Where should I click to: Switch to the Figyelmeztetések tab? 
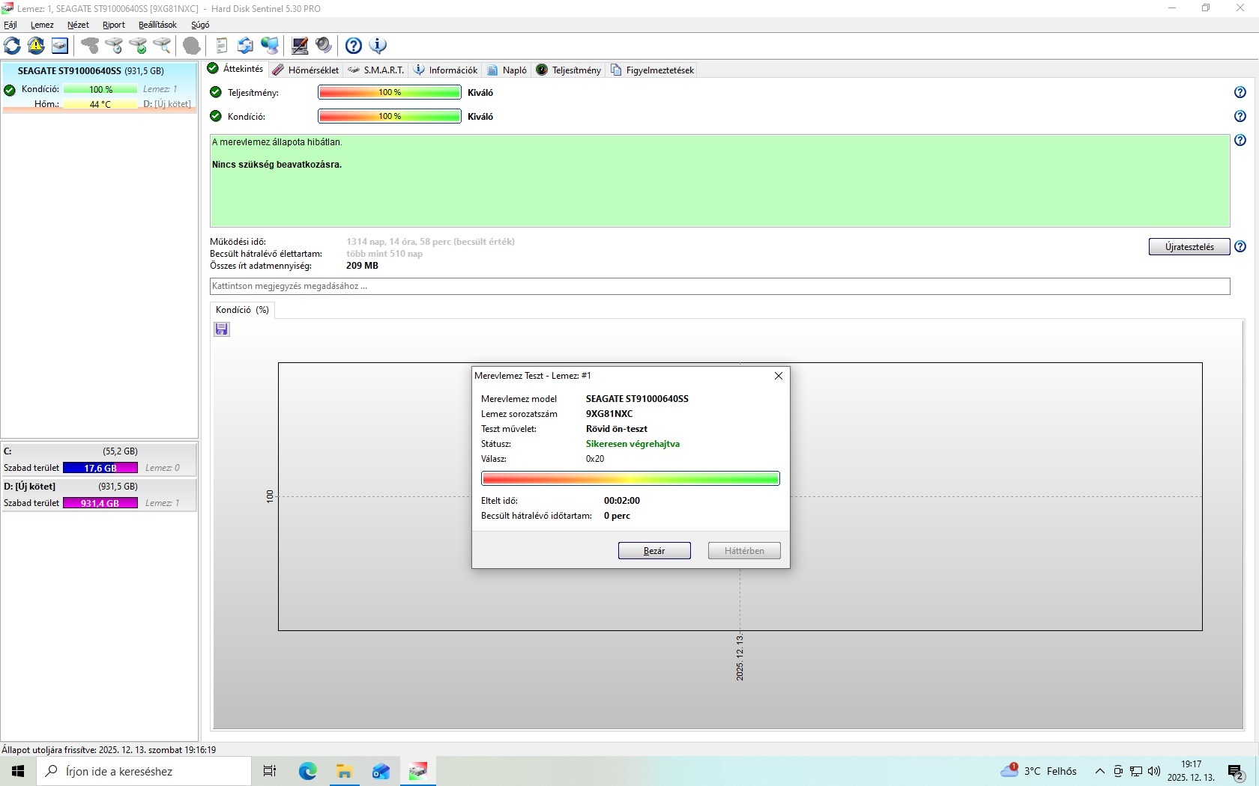tap(653, 70)
